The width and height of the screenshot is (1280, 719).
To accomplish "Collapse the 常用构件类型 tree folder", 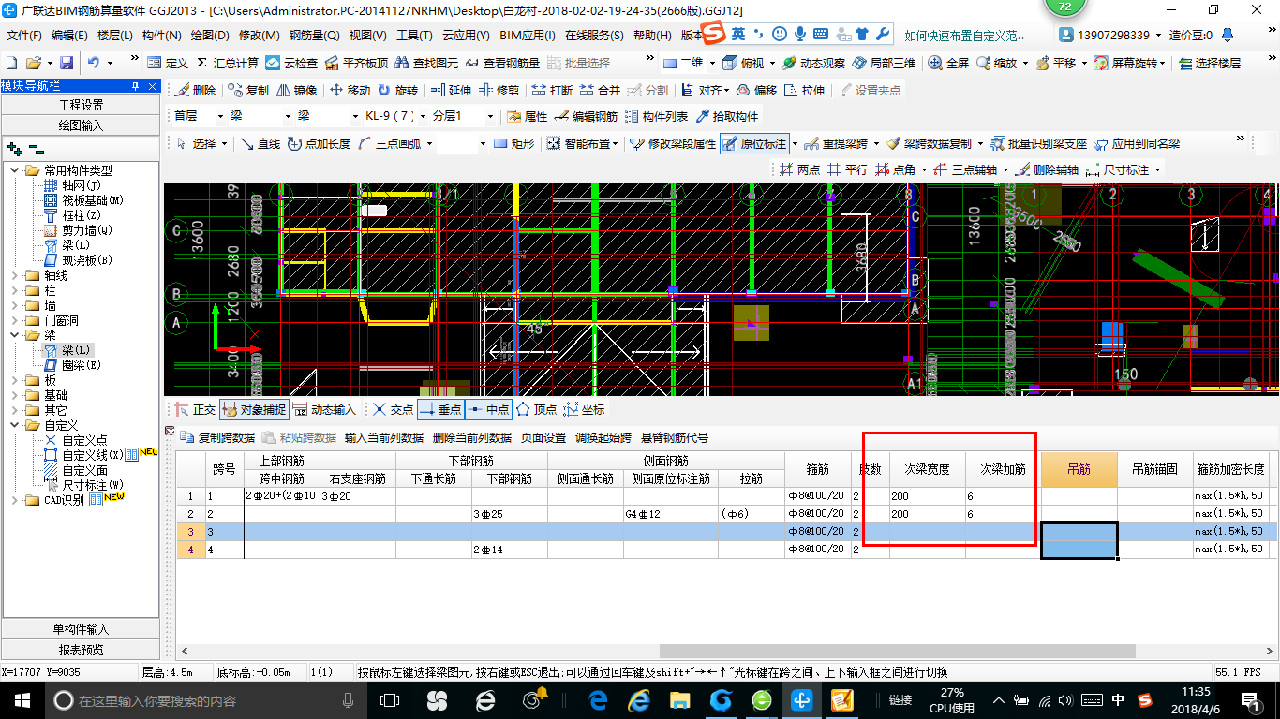I will point(15,170).
